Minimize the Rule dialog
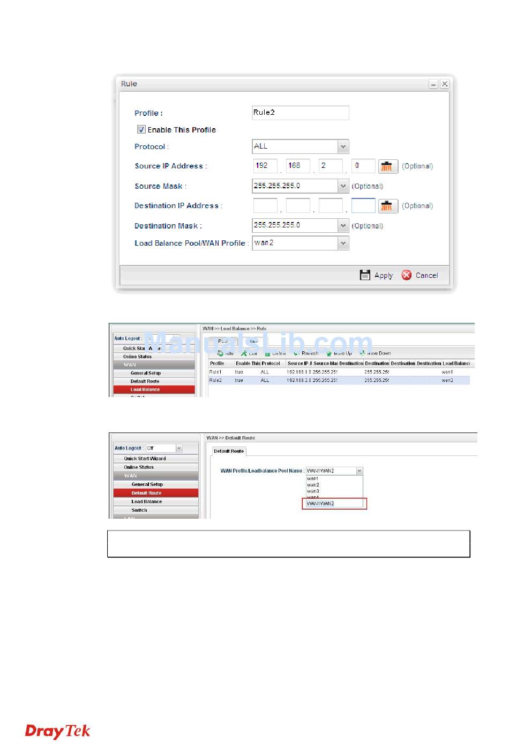Viewport: 509px width, 744px height. pos(433,84)
